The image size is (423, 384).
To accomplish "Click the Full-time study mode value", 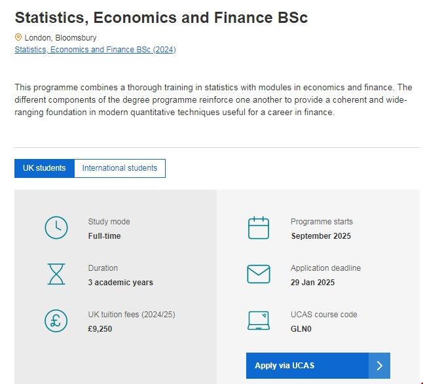I will pyautogui.click(x=105, y=236).
